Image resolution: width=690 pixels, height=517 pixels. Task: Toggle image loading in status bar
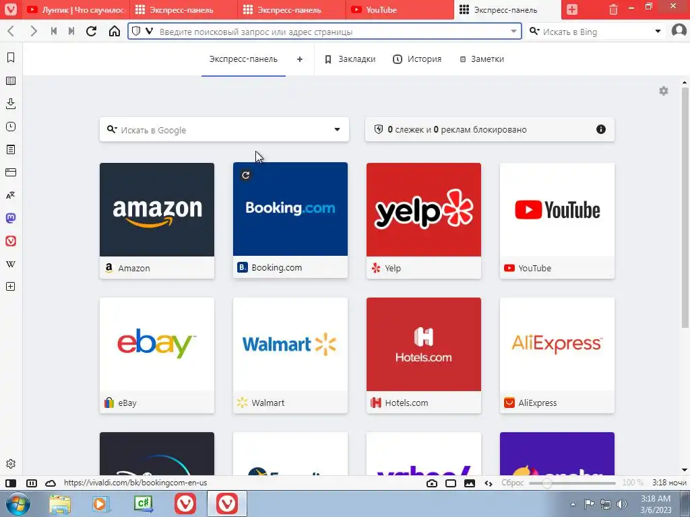pos(470,483)
